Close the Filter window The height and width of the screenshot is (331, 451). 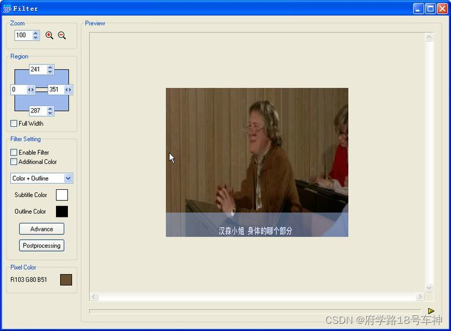[x=443, y=8]
